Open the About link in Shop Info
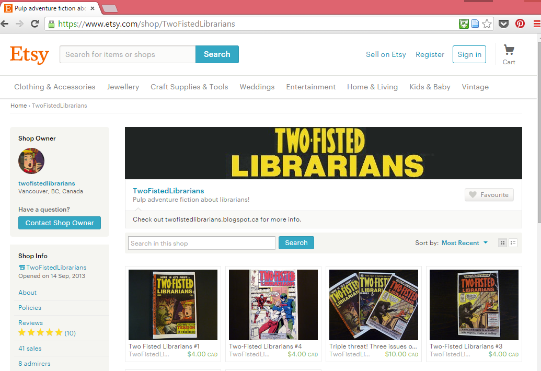This screenshot has width=541, height=371. click(x=28, y=293)
